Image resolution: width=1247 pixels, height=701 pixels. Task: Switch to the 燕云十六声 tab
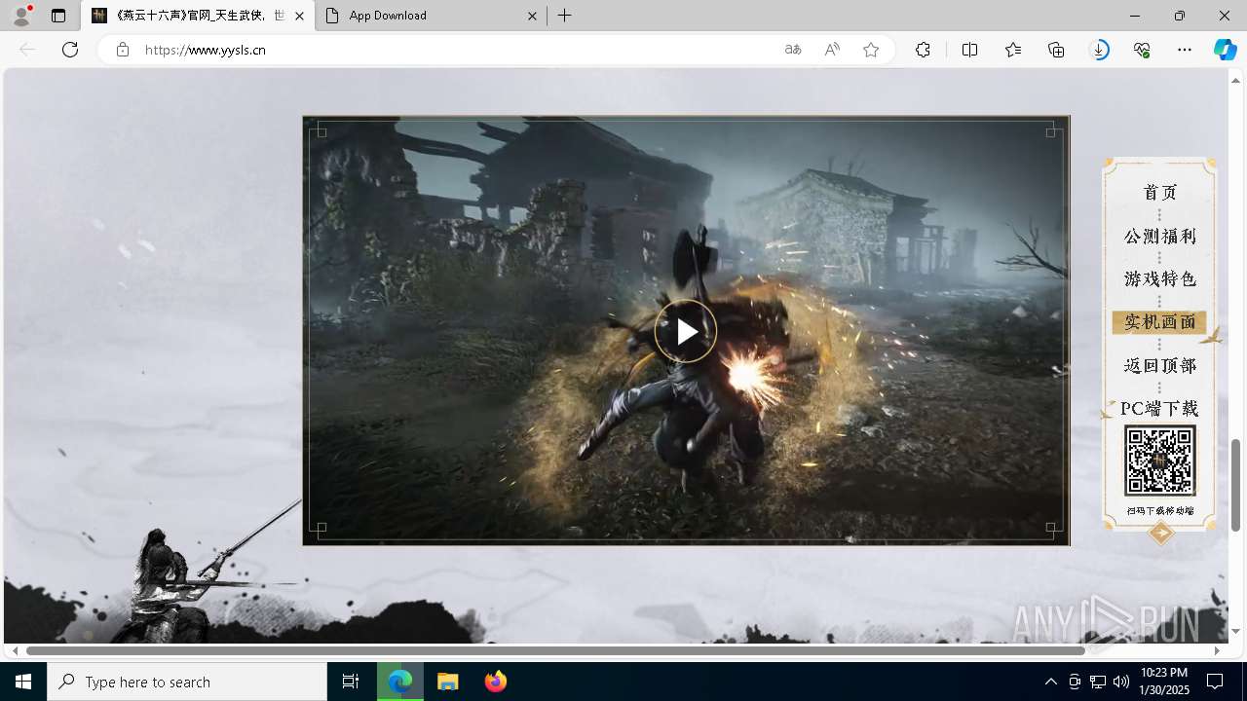click(198, 16)
